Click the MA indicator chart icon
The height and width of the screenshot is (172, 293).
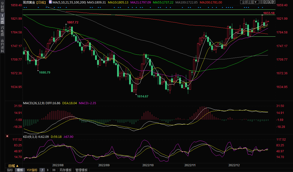pos(50,2)
